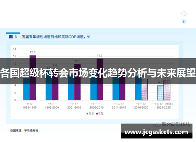This screenshot has height=142, width=196.
Task: Click the 十四五 (预测) 2021-2025 axis label
Action: coord(163,106)
